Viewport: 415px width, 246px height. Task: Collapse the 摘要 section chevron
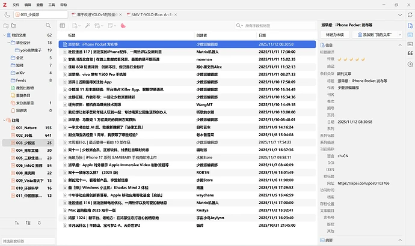[400, 240]
